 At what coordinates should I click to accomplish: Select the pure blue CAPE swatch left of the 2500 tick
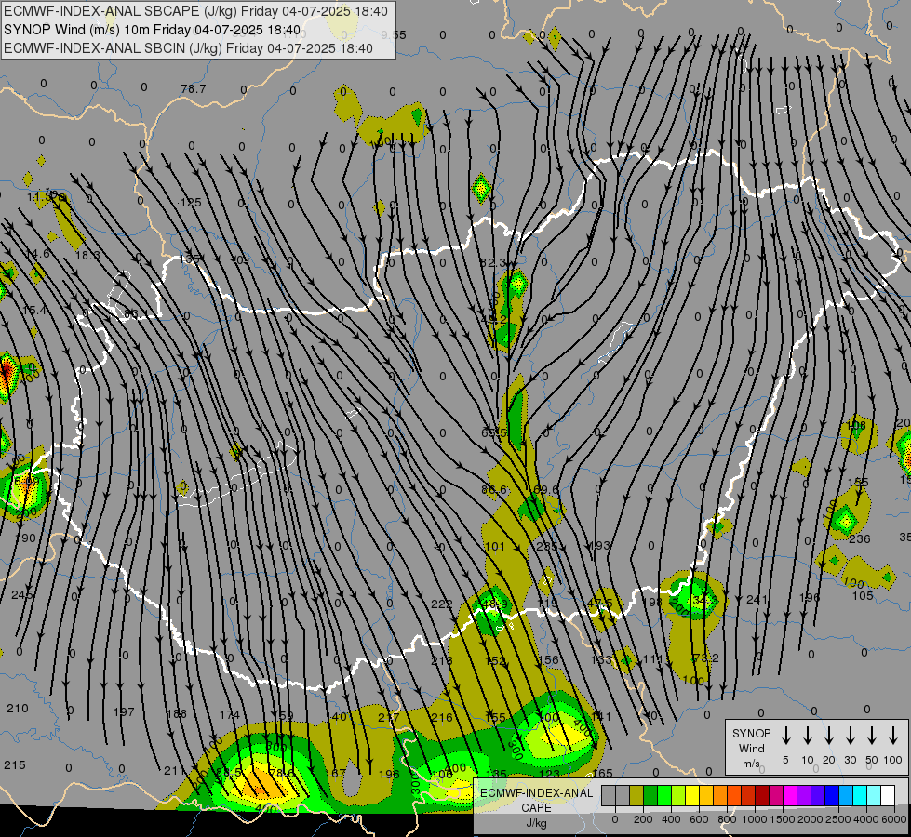831,796
